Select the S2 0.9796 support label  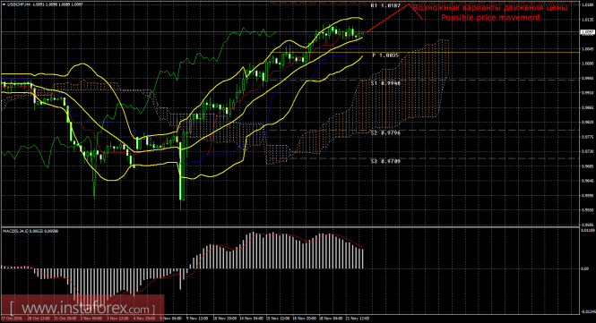[x=385, y=132]
